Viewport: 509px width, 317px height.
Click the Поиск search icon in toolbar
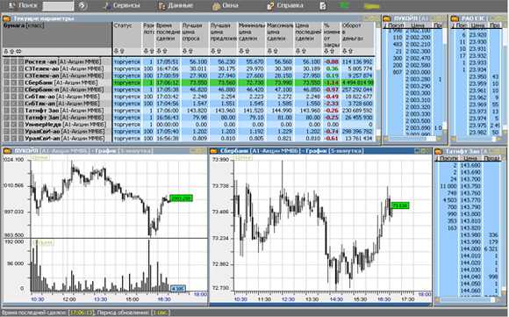[x=12, y=5]
